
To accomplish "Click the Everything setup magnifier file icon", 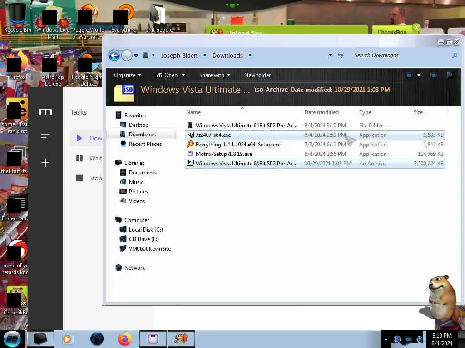I will coord(190,144).
